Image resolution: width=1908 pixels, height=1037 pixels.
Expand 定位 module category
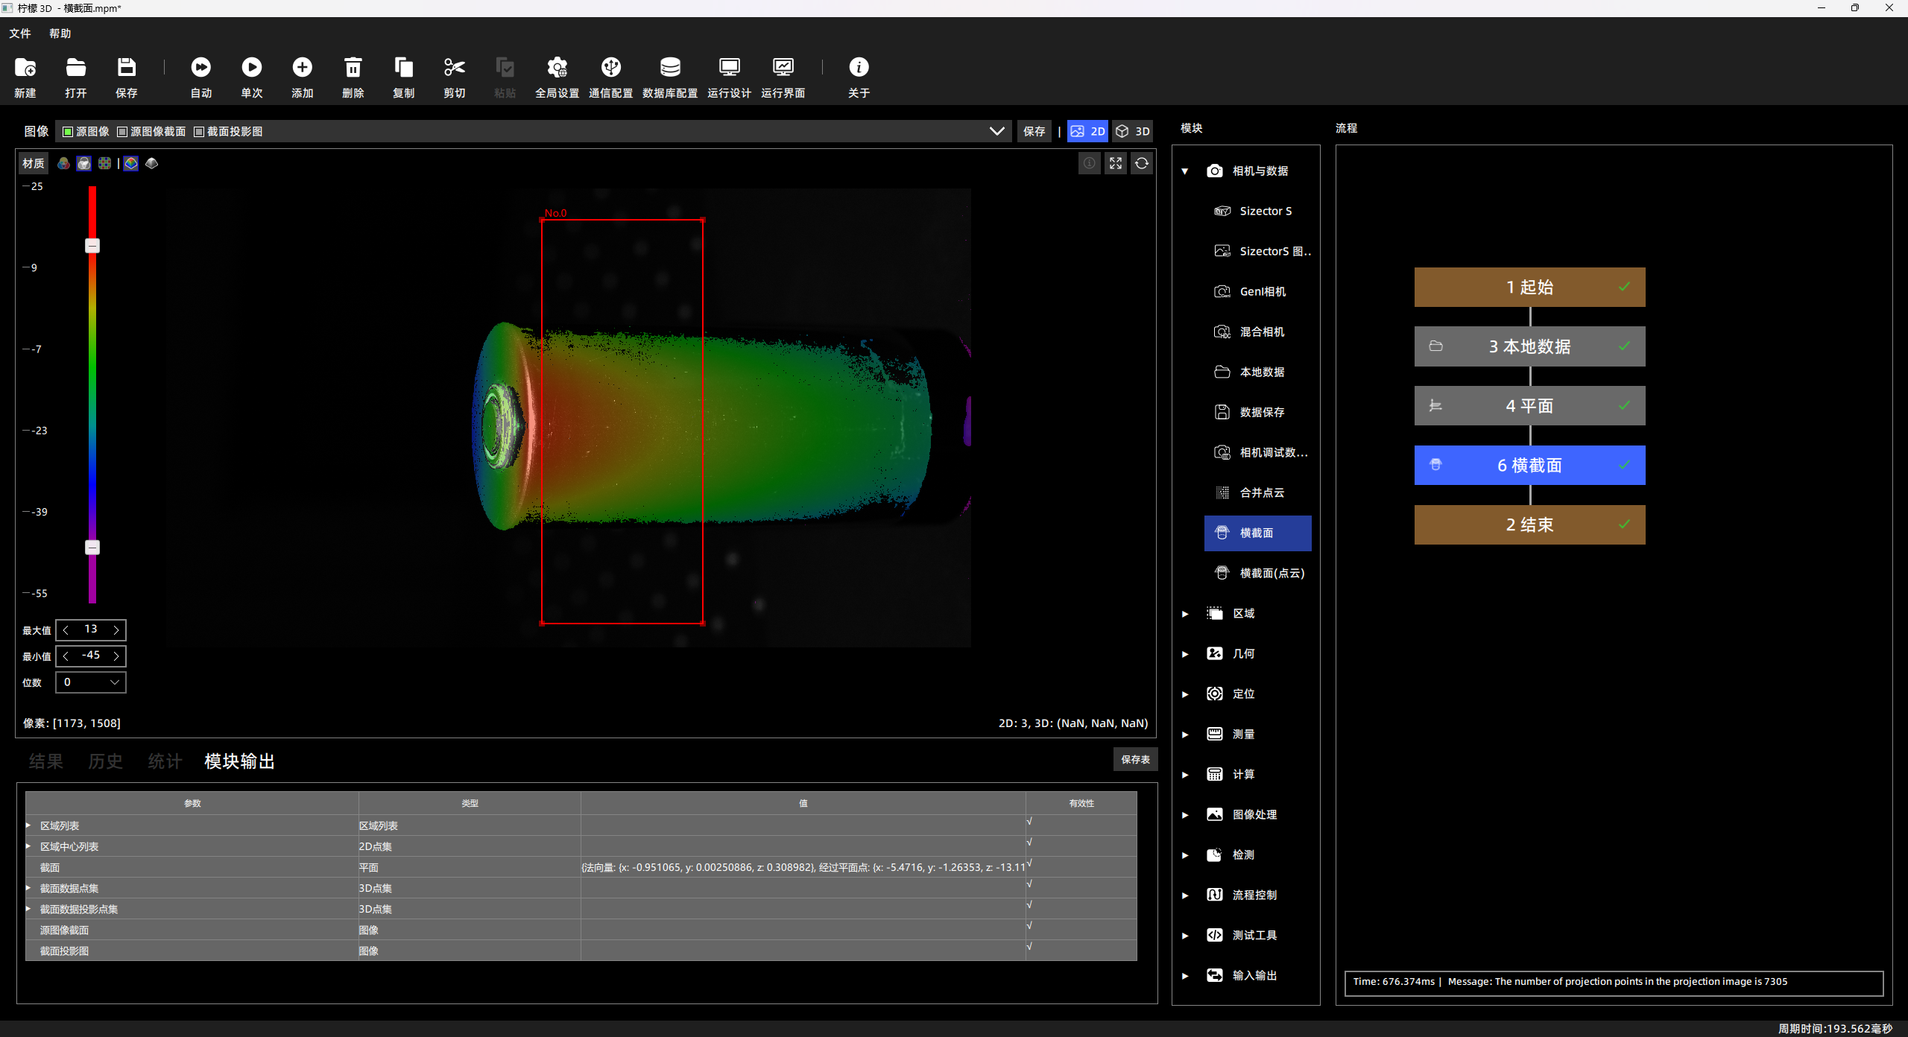(1184, 694)
